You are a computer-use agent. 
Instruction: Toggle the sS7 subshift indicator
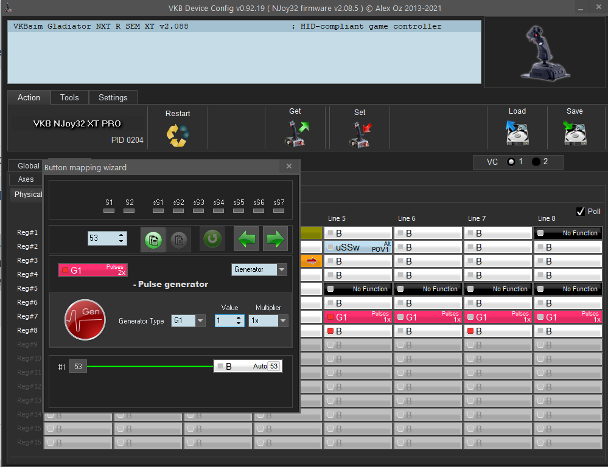pos(279,210)
